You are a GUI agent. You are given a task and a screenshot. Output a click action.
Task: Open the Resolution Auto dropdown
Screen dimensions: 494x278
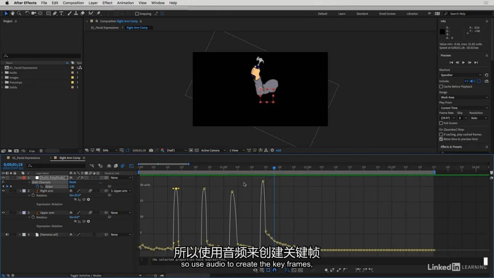pyautogui.click(x=479, y=118)
